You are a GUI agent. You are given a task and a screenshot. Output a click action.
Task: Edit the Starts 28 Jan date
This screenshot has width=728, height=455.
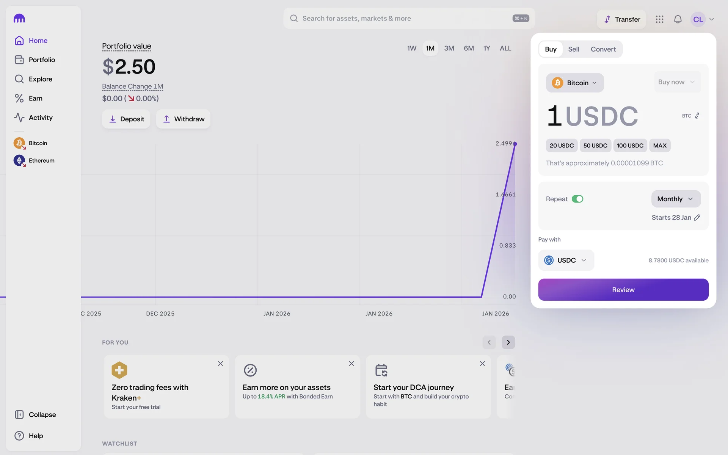(697, 217)
